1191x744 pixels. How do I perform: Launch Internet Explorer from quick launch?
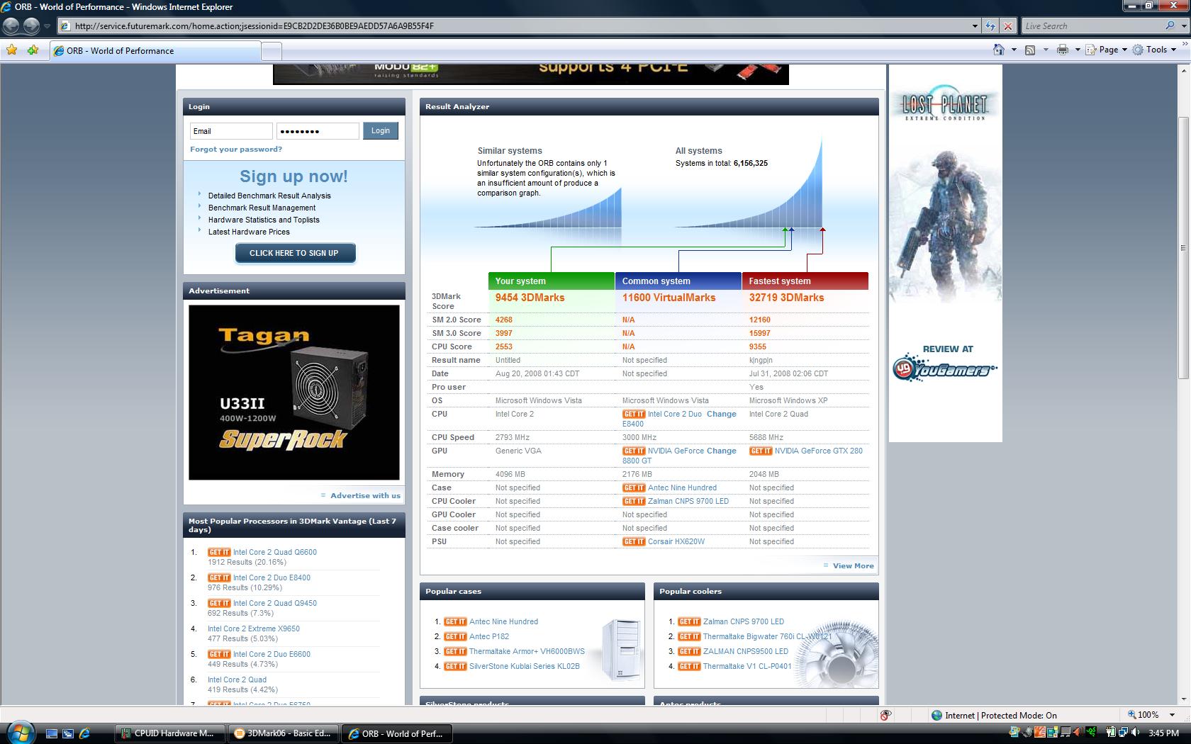pyautogui.click(x=84, y=733)
